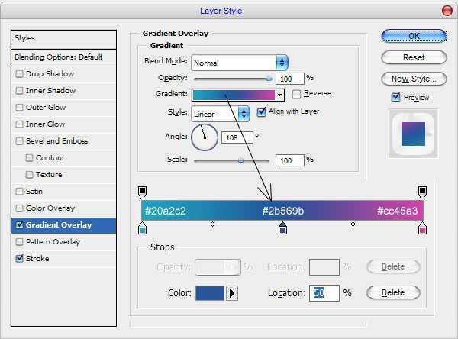Click the right opacity stop above gradient
The height and width of the screenshot is (339, 458).
[x=422, y=192]
